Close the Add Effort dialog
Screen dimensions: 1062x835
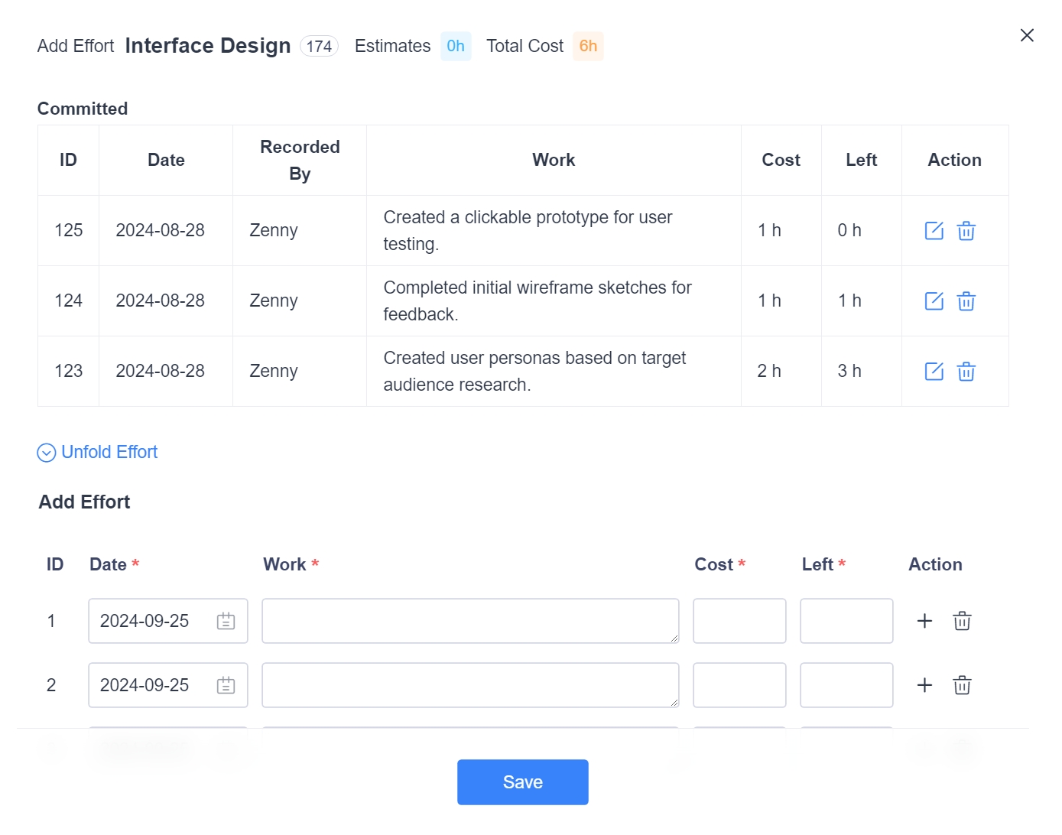pos(1027,35)
